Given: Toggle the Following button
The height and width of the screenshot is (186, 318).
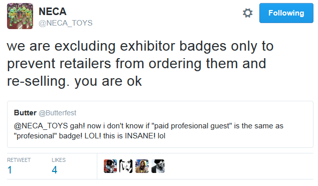Looking at the screenshot, I should point(286,13).
